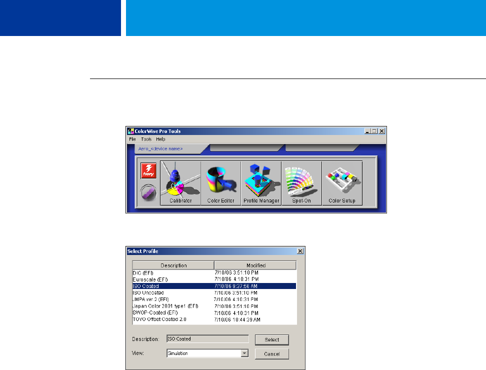Click ColorWise Pro Tools title bar icon

click(x=131, y=131)
